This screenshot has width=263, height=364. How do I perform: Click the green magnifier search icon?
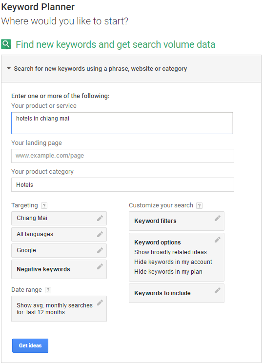(x=6, y=44)
